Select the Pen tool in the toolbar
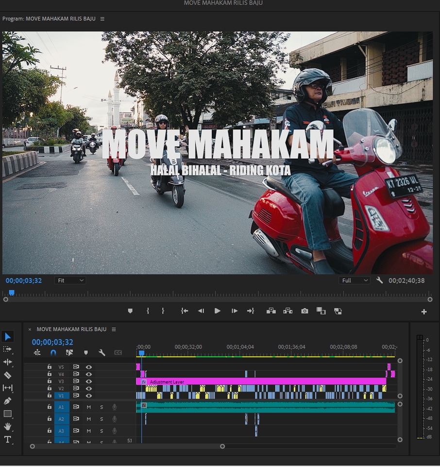Image resolution: width=440 pixels, height=467 pixels. coord(7,399)
